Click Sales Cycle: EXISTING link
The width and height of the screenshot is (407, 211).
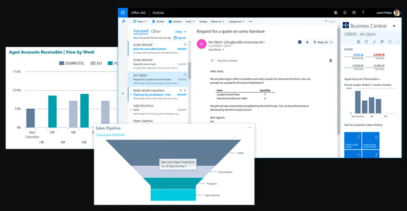[110, 135]
